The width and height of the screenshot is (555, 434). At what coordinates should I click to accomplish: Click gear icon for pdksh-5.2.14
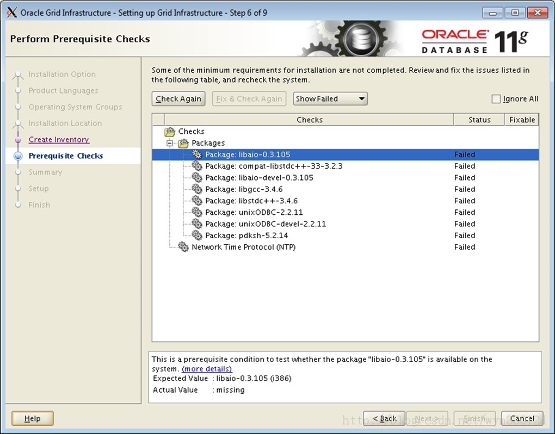pyautogui.click(x=197, y=235)
